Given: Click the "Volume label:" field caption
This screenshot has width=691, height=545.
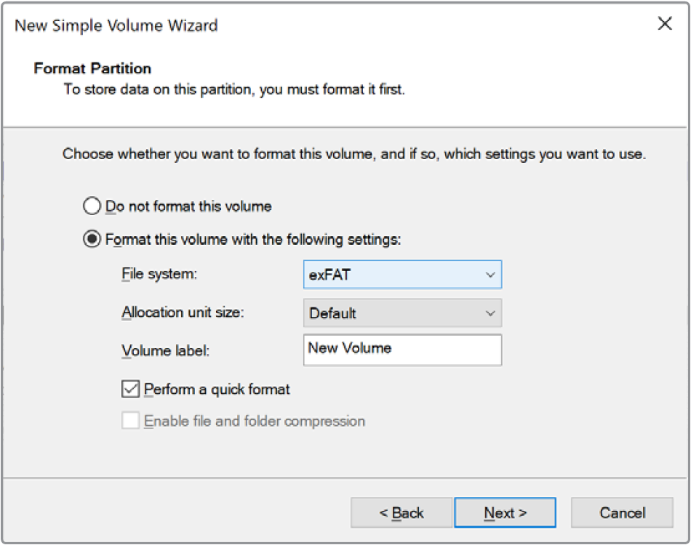Looking at the screenshot, I should 166,351.
